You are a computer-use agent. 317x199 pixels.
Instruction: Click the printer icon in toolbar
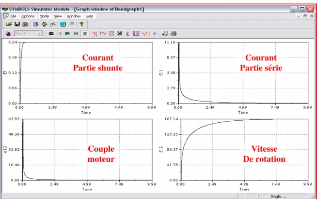174,33
